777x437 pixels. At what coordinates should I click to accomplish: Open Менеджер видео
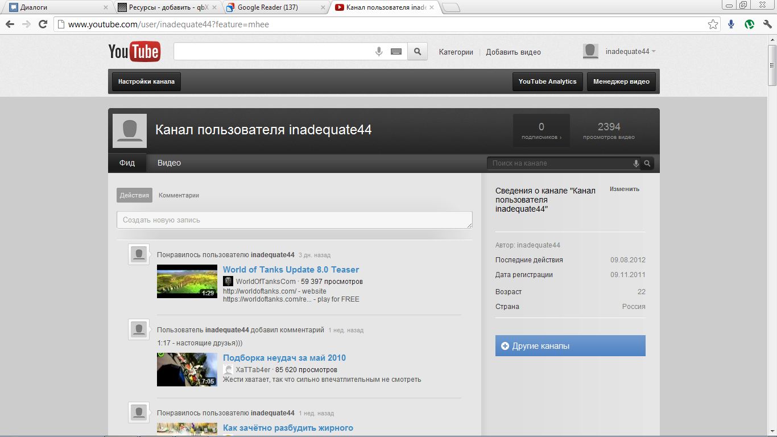pos(621,81)
